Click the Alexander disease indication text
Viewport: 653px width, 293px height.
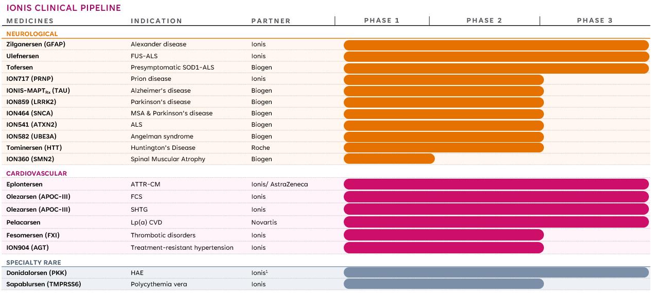point(158,44)
